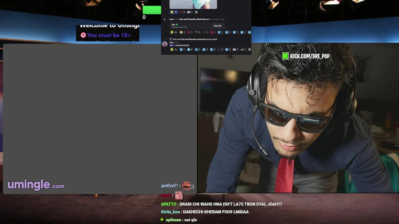Click the prohibited sign reaction with 1
Viewport: 399px width, 224px height.
[213, 32]
